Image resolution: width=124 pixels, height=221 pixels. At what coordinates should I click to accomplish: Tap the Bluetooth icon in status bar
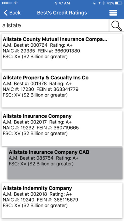tap(103, 3)
